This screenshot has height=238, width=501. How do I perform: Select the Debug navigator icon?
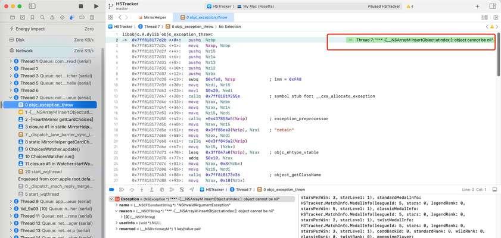pos(72,17)
